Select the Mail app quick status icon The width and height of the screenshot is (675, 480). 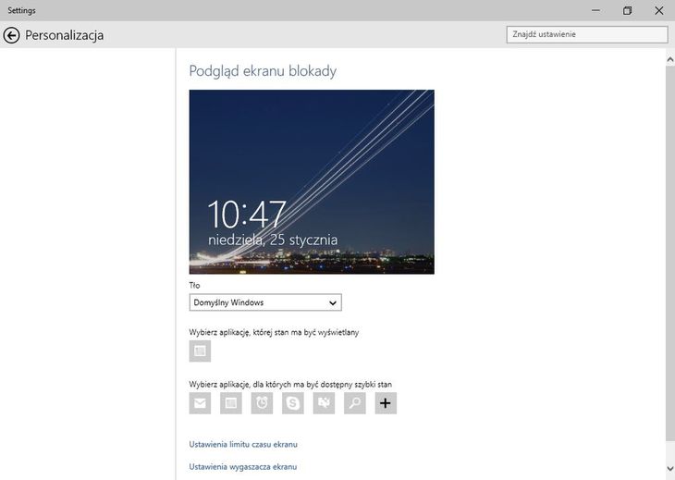point(200,403)
